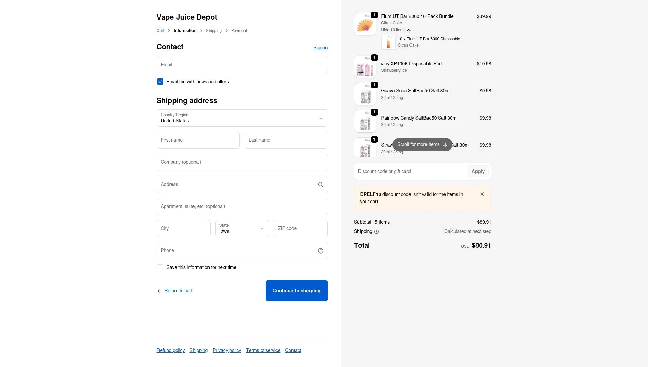Click the Sign in link
653x367 pixels.
[320, 48]
